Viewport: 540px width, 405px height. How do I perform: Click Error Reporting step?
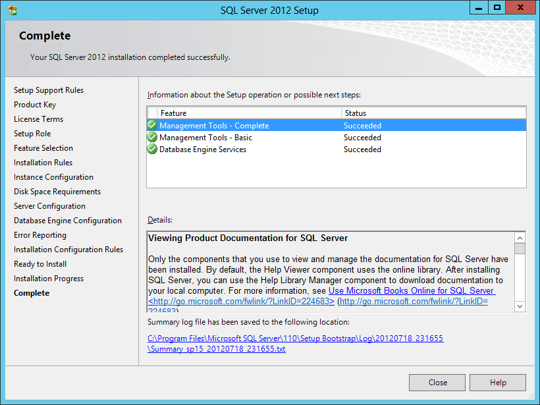(x=40, y=235)
